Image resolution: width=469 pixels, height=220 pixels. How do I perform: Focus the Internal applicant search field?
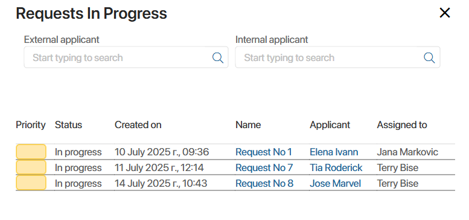pos(337,57)
